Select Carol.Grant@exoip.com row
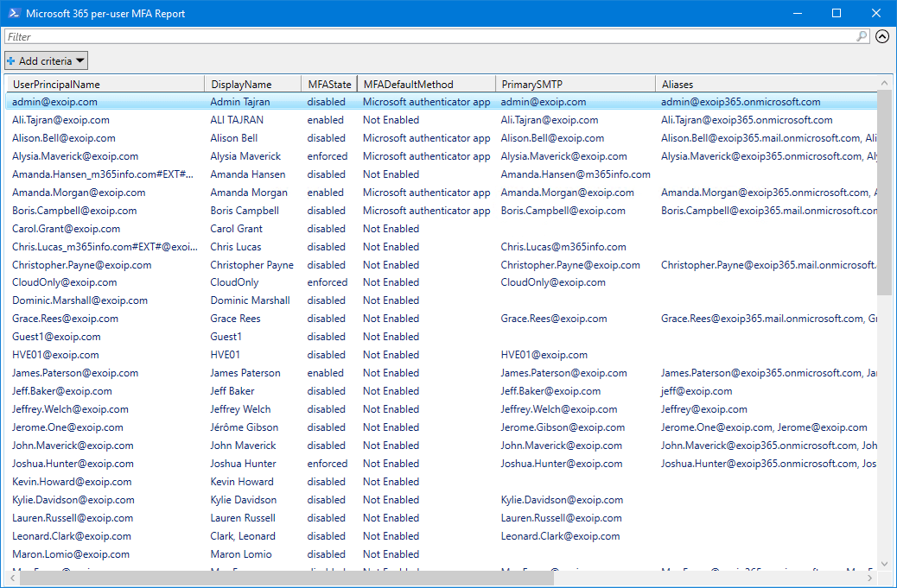 point(441,229)
